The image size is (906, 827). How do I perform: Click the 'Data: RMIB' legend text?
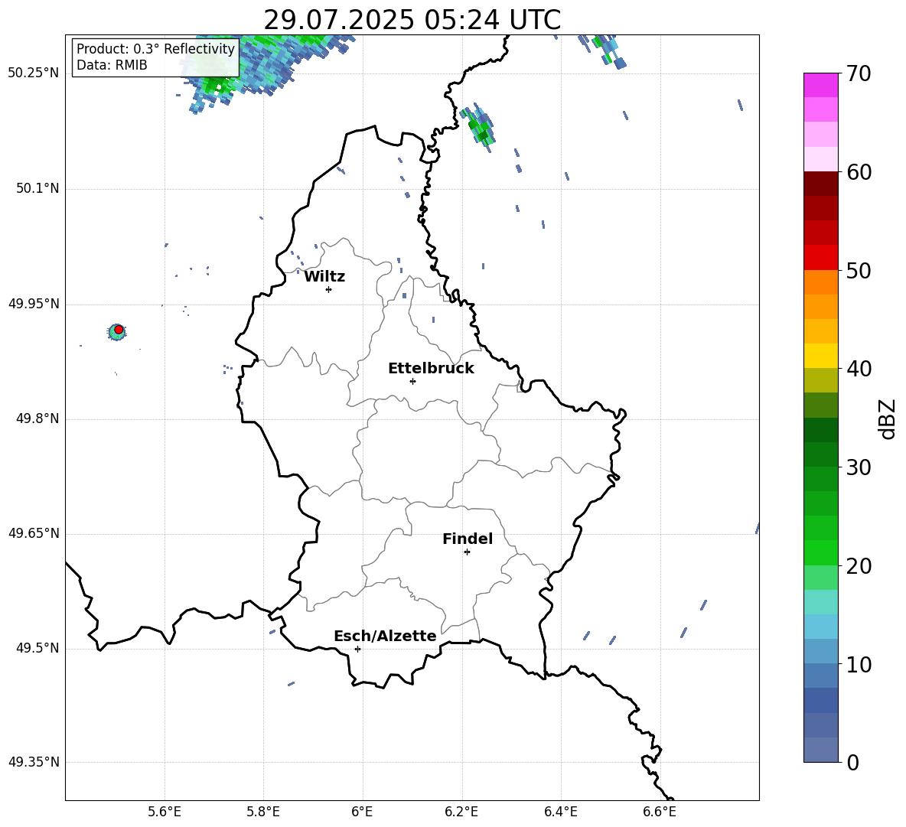point(112,65)
